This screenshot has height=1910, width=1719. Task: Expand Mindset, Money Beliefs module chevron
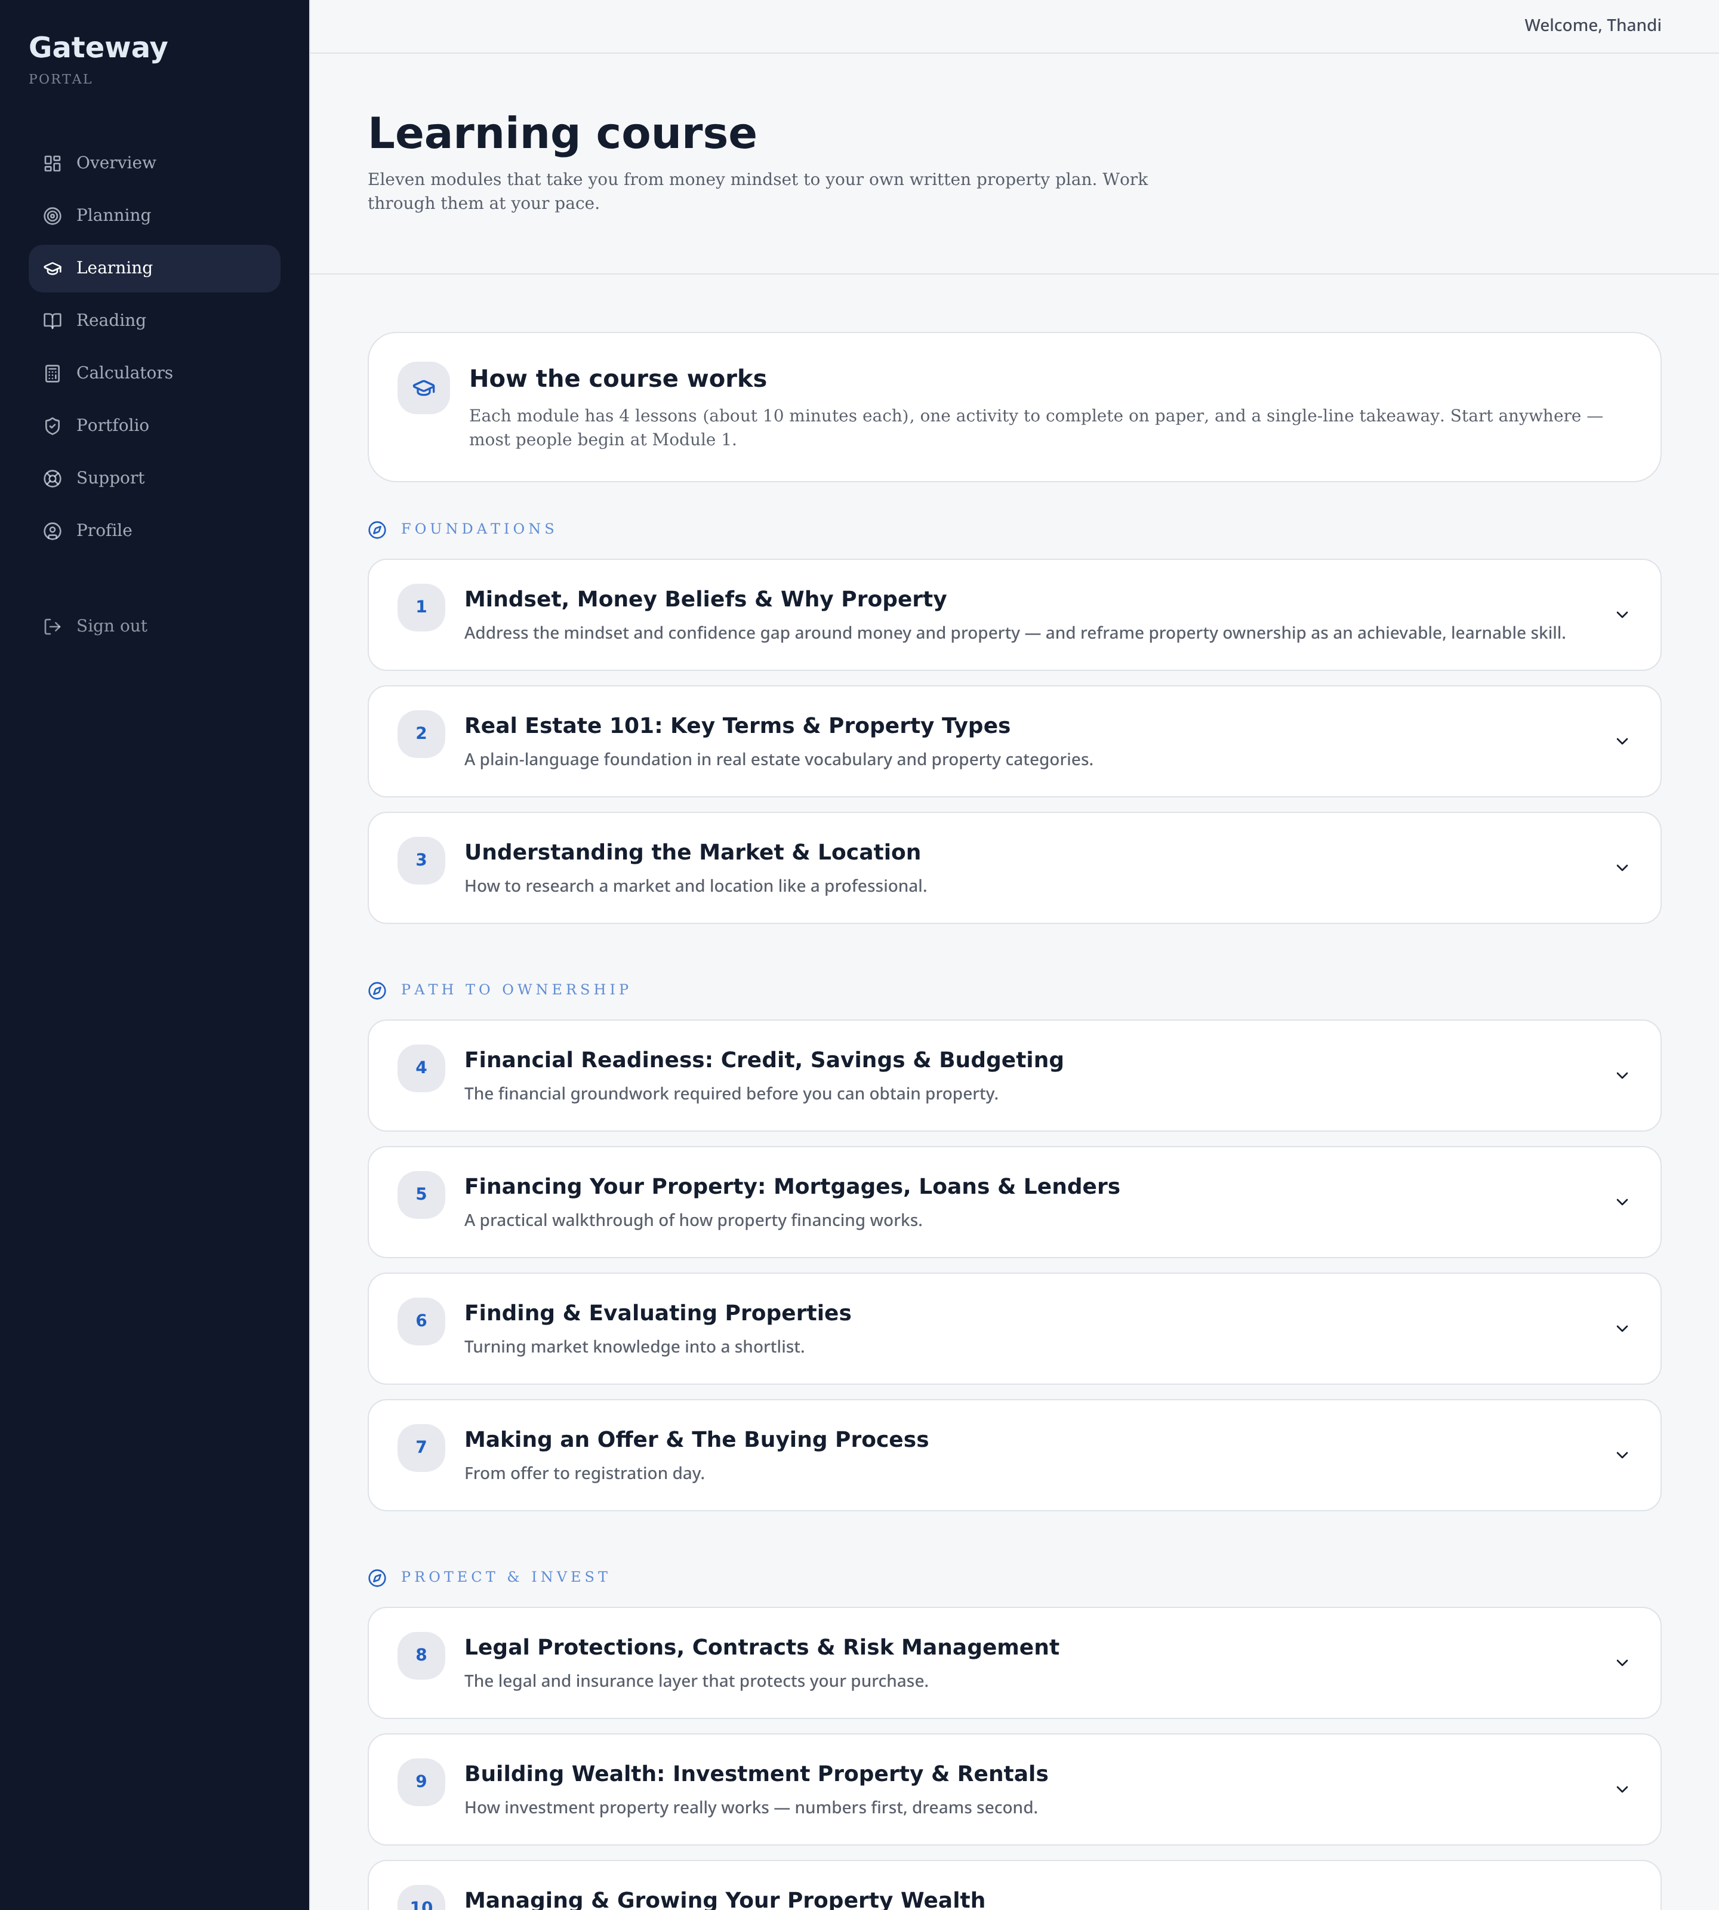(1622, 615)
